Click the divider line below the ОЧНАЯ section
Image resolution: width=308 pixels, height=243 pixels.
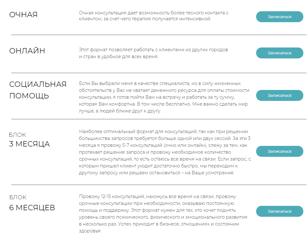click(159, 35)
